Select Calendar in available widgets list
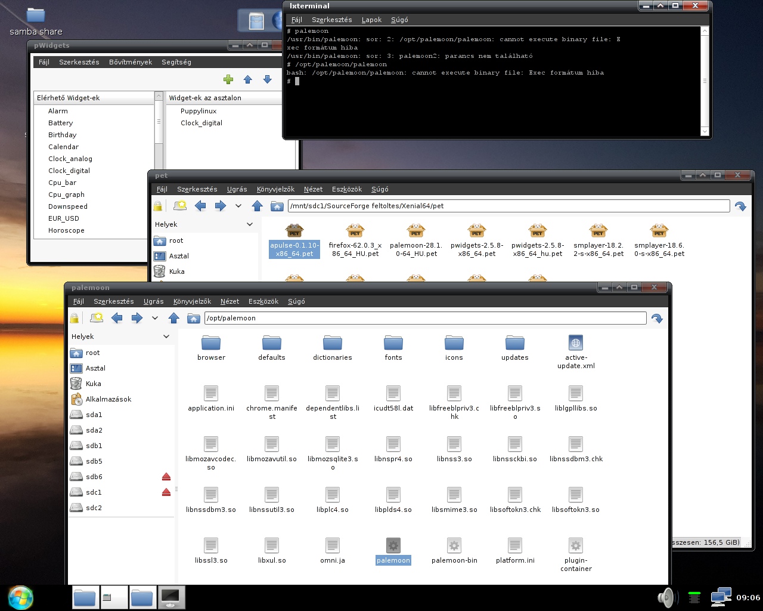763x611 pixels. (x=63, y=147)
